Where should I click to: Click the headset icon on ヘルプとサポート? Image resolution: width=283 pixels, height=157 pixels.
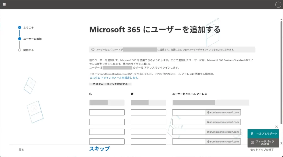point(252,134)
